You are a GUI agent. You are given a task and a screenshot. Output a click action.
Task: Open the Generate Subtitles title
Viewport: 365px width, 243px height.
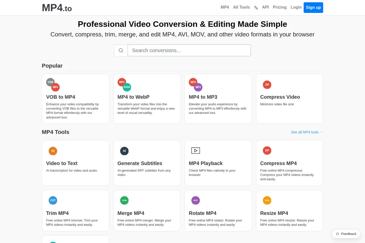coord(140,163)
